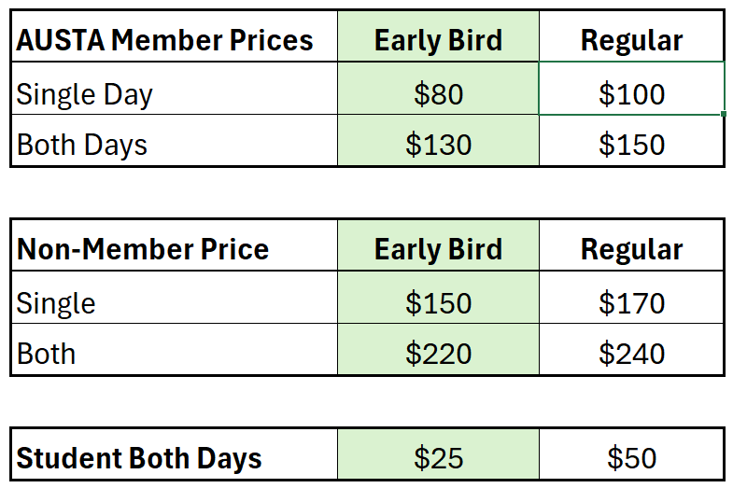Select the $80 member early bird cell
The image size is (733, 488).
pos(438,93)
